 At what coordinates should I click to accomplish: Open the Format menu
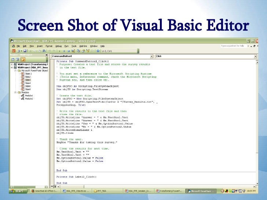coord(49,46)
